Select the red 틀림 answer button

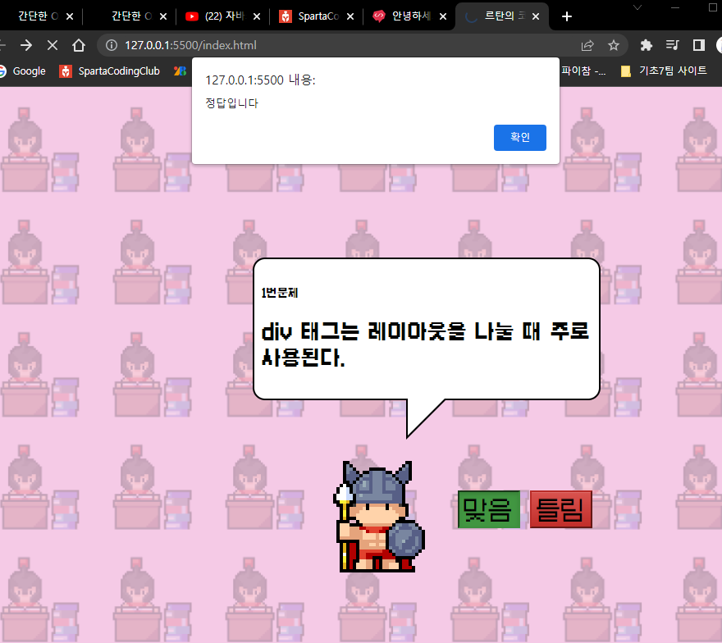[560, 509]
